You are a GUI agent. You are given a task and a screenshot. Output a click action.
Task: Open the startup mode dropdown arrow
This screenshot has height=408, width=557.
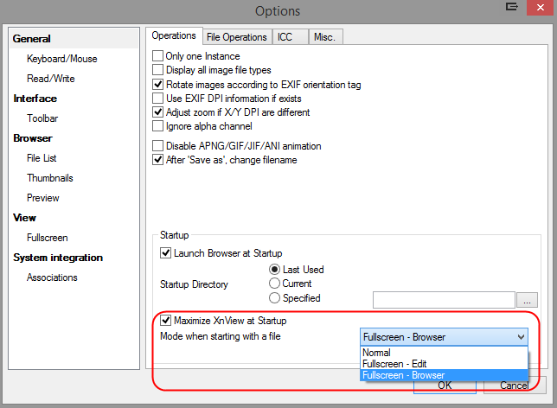[521, 336]
